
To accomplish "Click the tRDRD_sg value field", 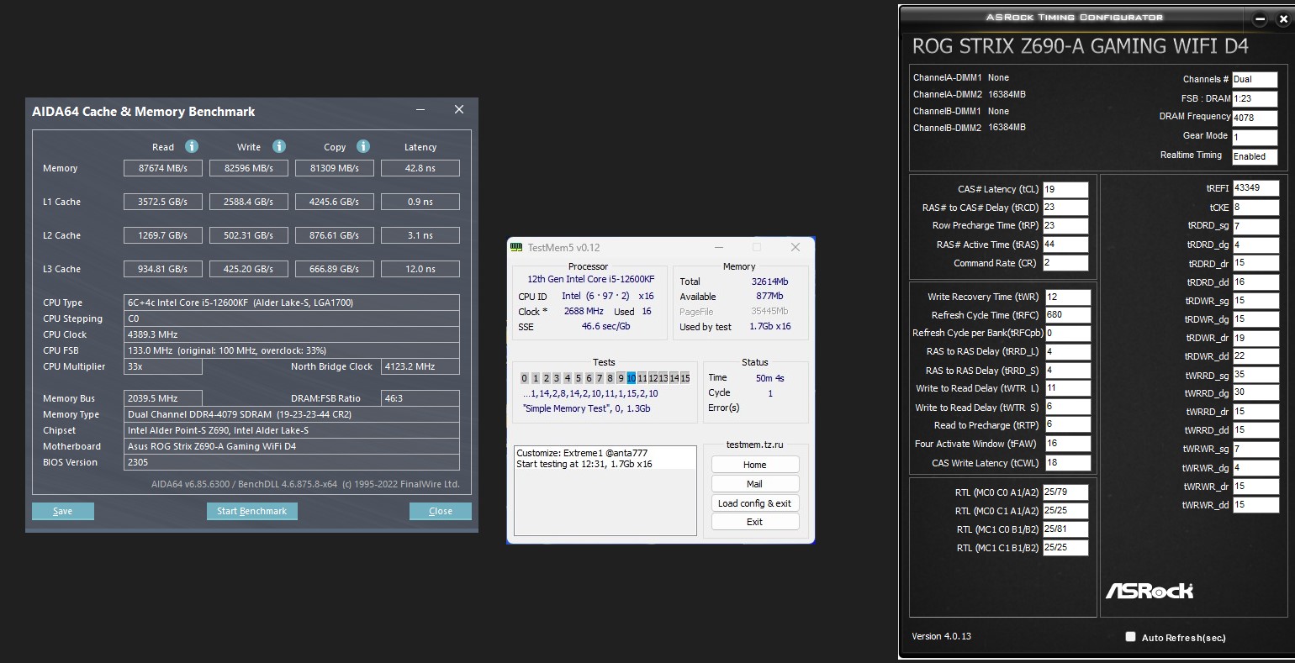I will click(x=1256, y=226).
